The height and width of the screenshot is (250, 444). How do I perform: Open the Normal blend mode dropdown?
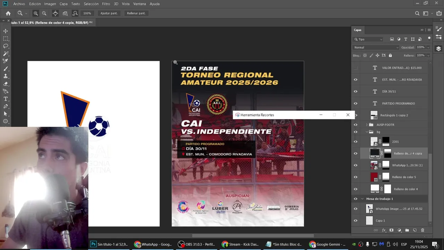pos(376,47)
